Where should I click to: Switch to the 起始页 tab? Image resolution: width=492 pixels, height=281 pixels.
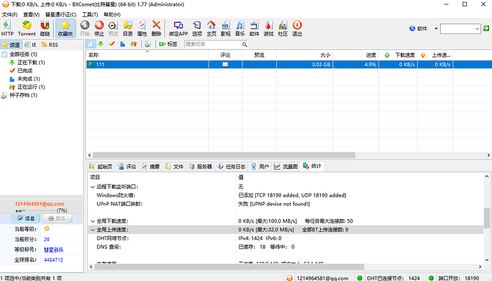[x=101, y=166]
